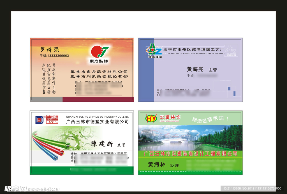The image size is (287, 194).
Task: Select the red 宏耀装饰设计工程有限公司 company banner
Action: (x=190, y=154)
